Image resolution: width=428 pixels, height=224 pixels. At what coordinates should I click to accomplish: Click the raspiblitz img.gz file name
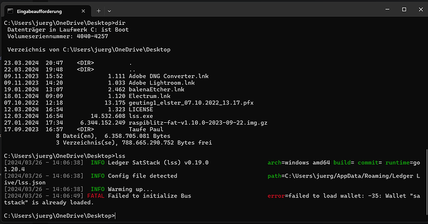pyautogui.click(x=198, y=123)
